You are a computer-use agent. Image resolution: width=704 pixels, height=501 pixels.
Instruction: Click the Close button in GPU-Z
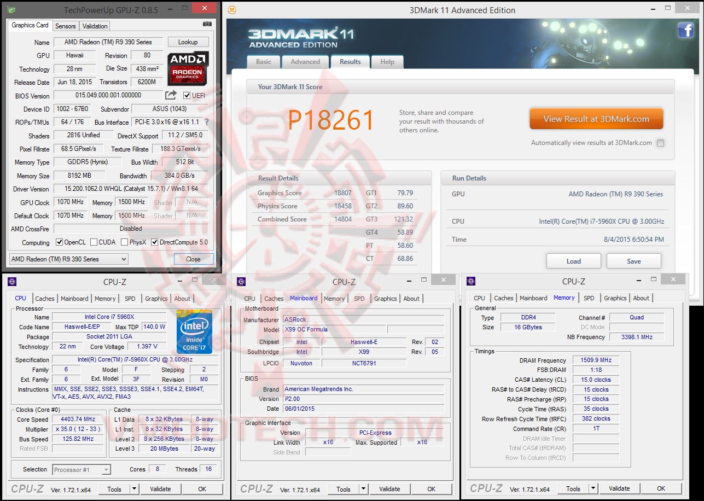[193, 259]
